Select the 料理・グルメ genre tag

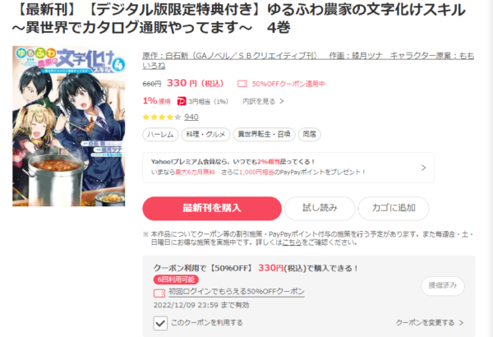(x=205, y=134)
